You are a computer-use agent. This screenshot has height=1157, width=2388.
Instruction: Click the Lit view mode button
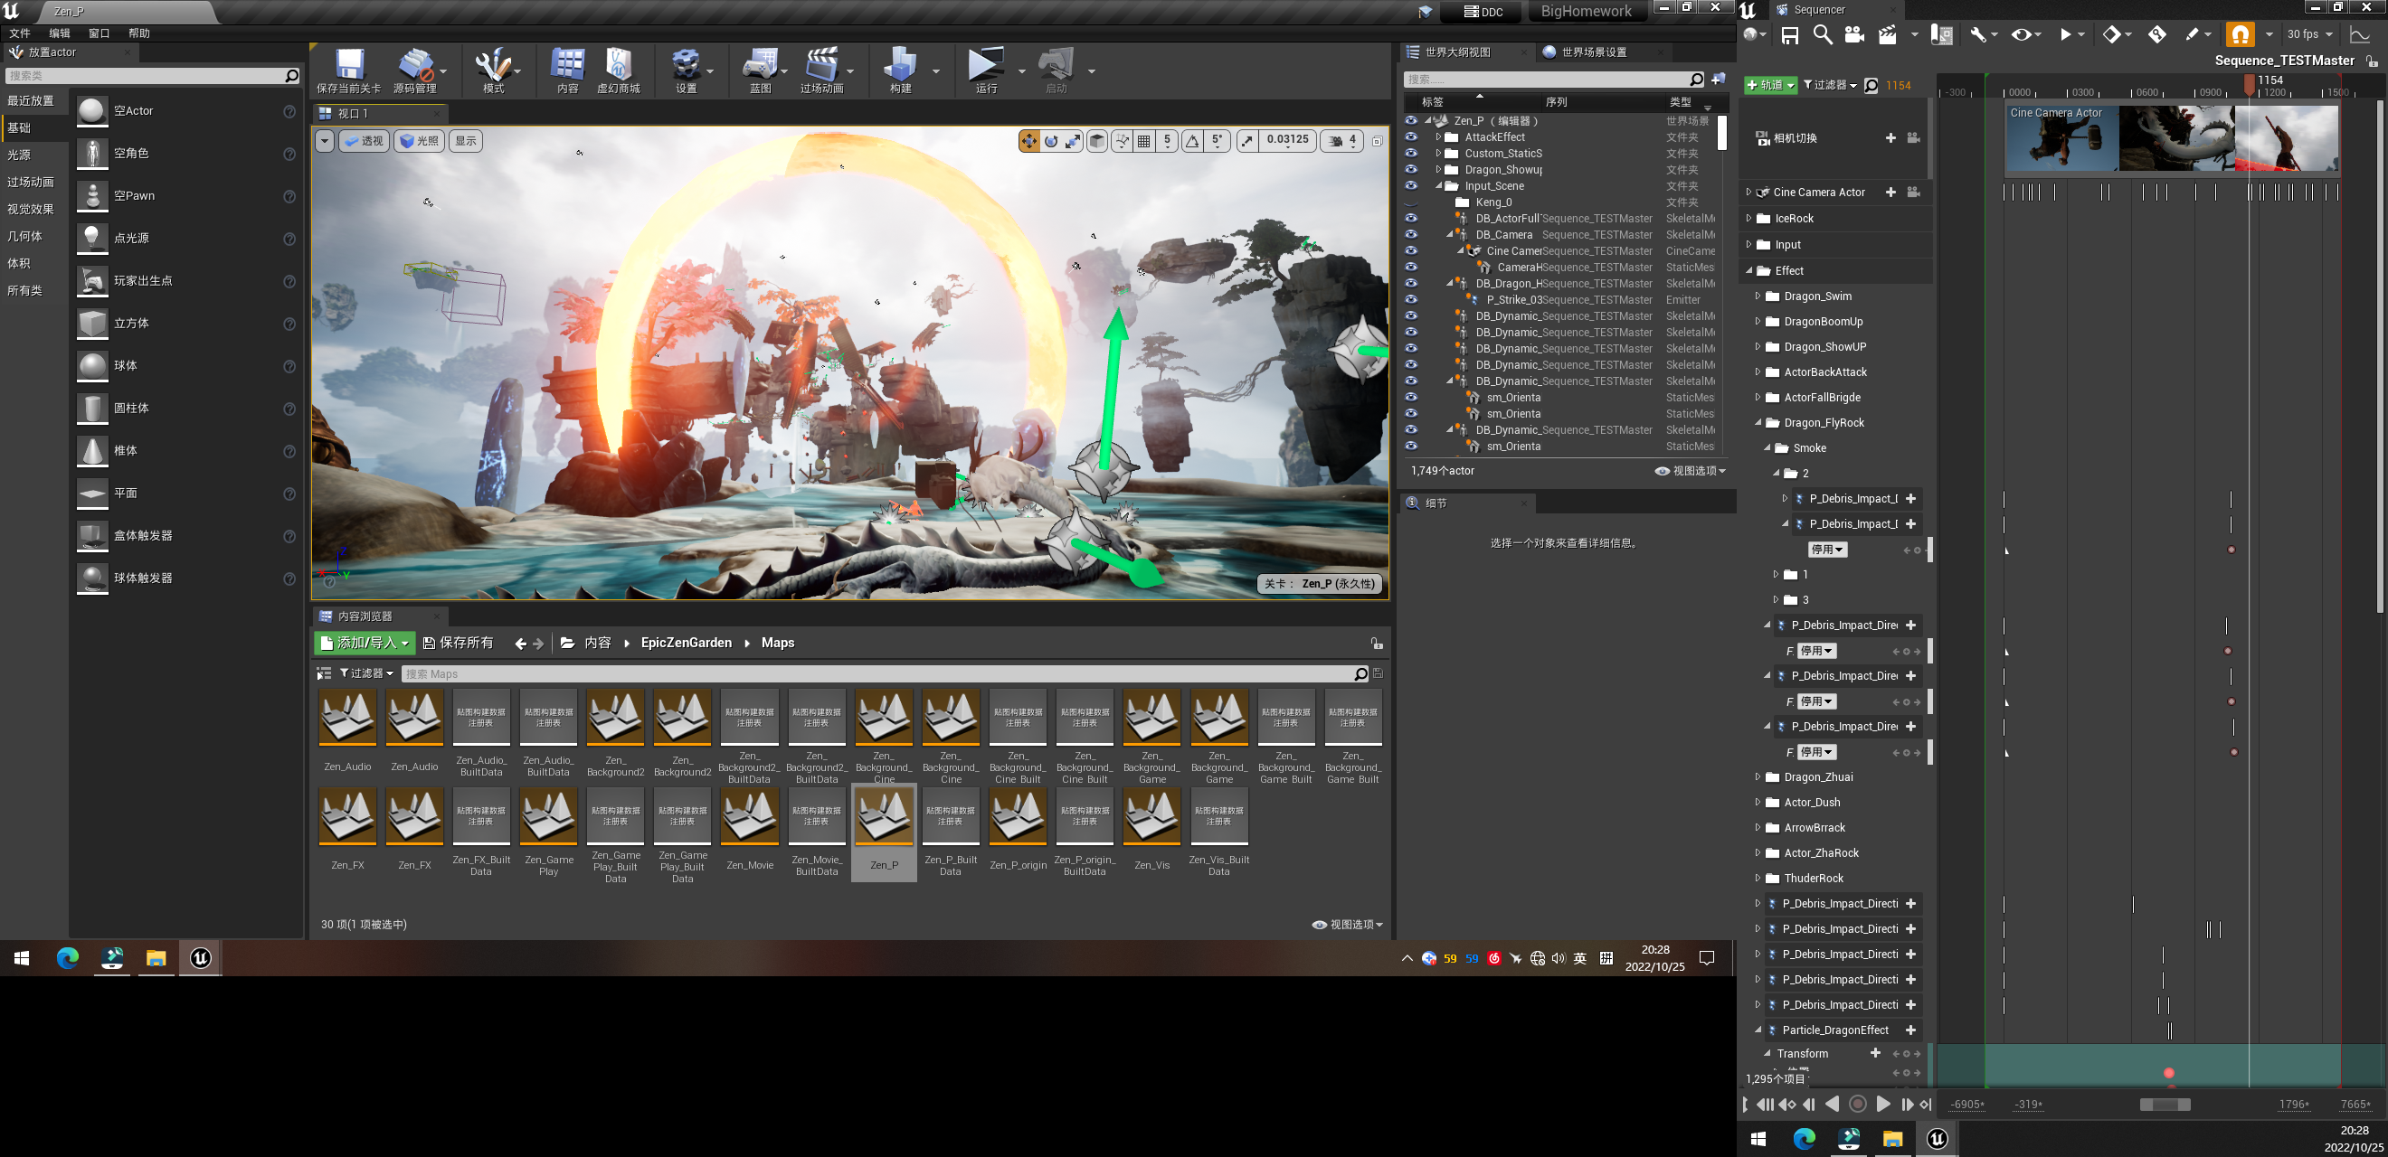[419, 141]
